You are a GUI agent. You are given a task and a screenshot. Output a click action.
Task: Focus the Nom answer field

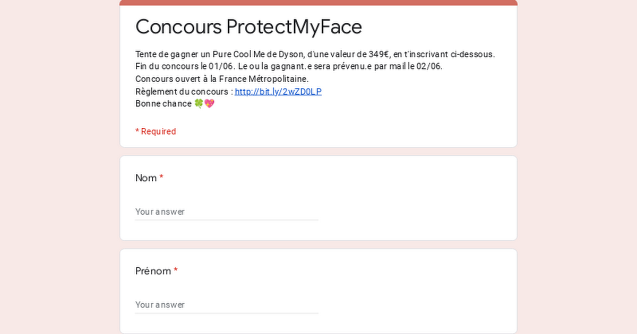point(227,212)
